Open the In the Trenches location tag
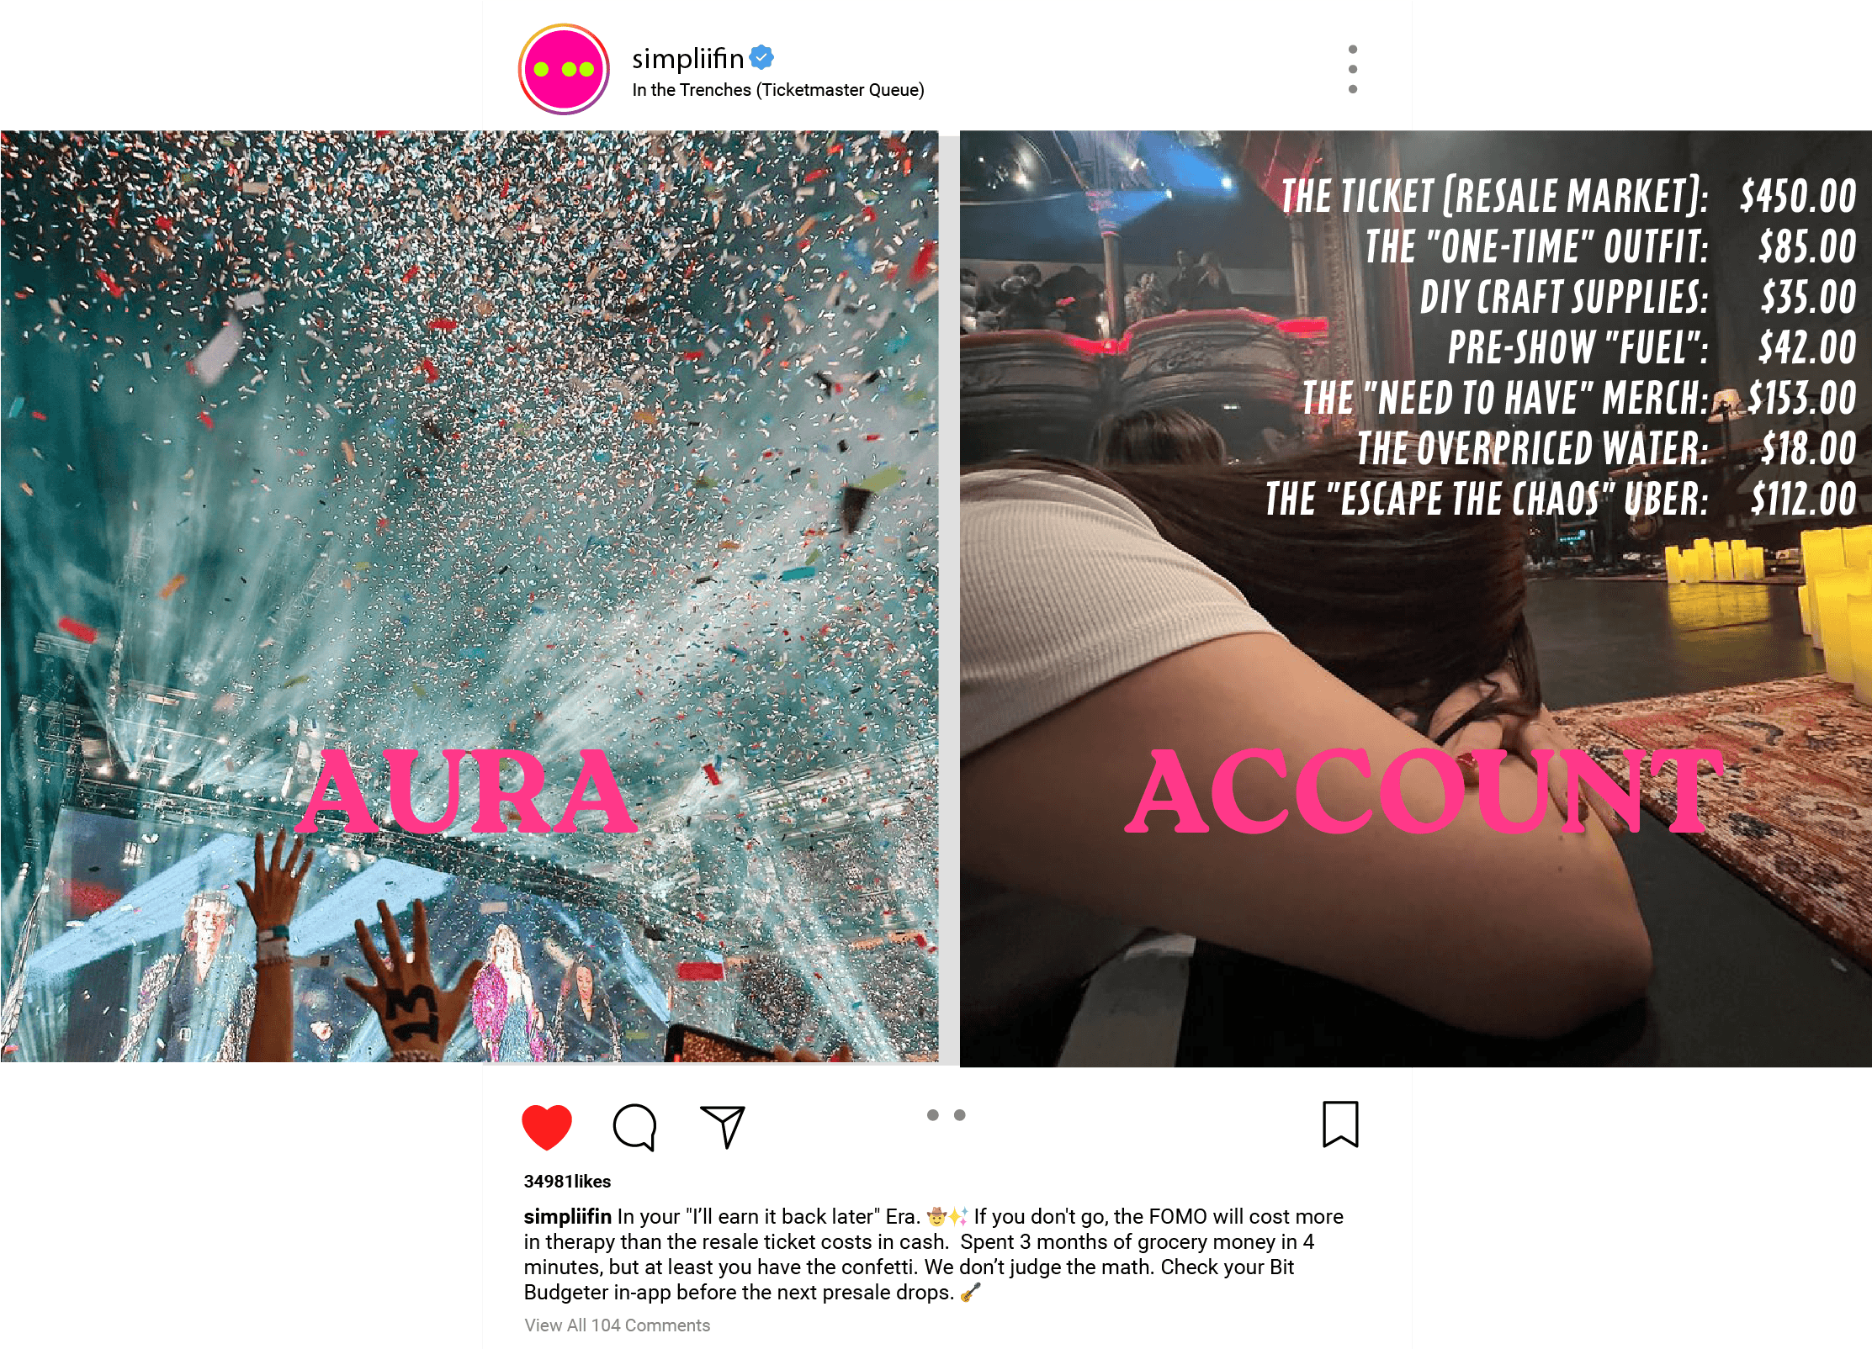 (x=778, y=90)
